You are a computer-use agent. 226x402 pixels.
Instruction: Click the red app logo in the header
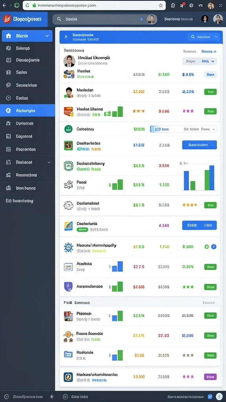point(7,19)
